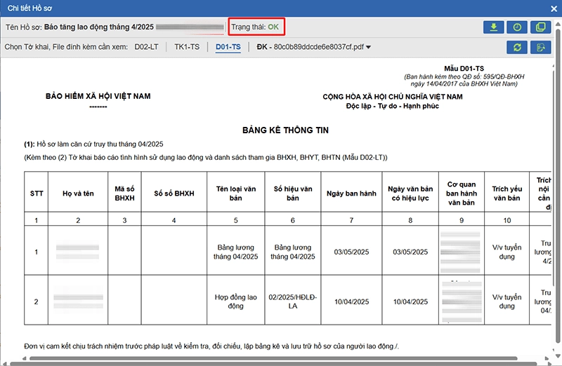Click the 03/05/2025 issue date cell

coord(351,252)
